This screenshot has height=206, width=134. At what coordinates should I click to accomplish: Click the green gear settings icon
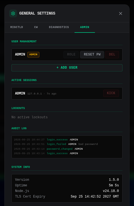[x=13, y=13]
